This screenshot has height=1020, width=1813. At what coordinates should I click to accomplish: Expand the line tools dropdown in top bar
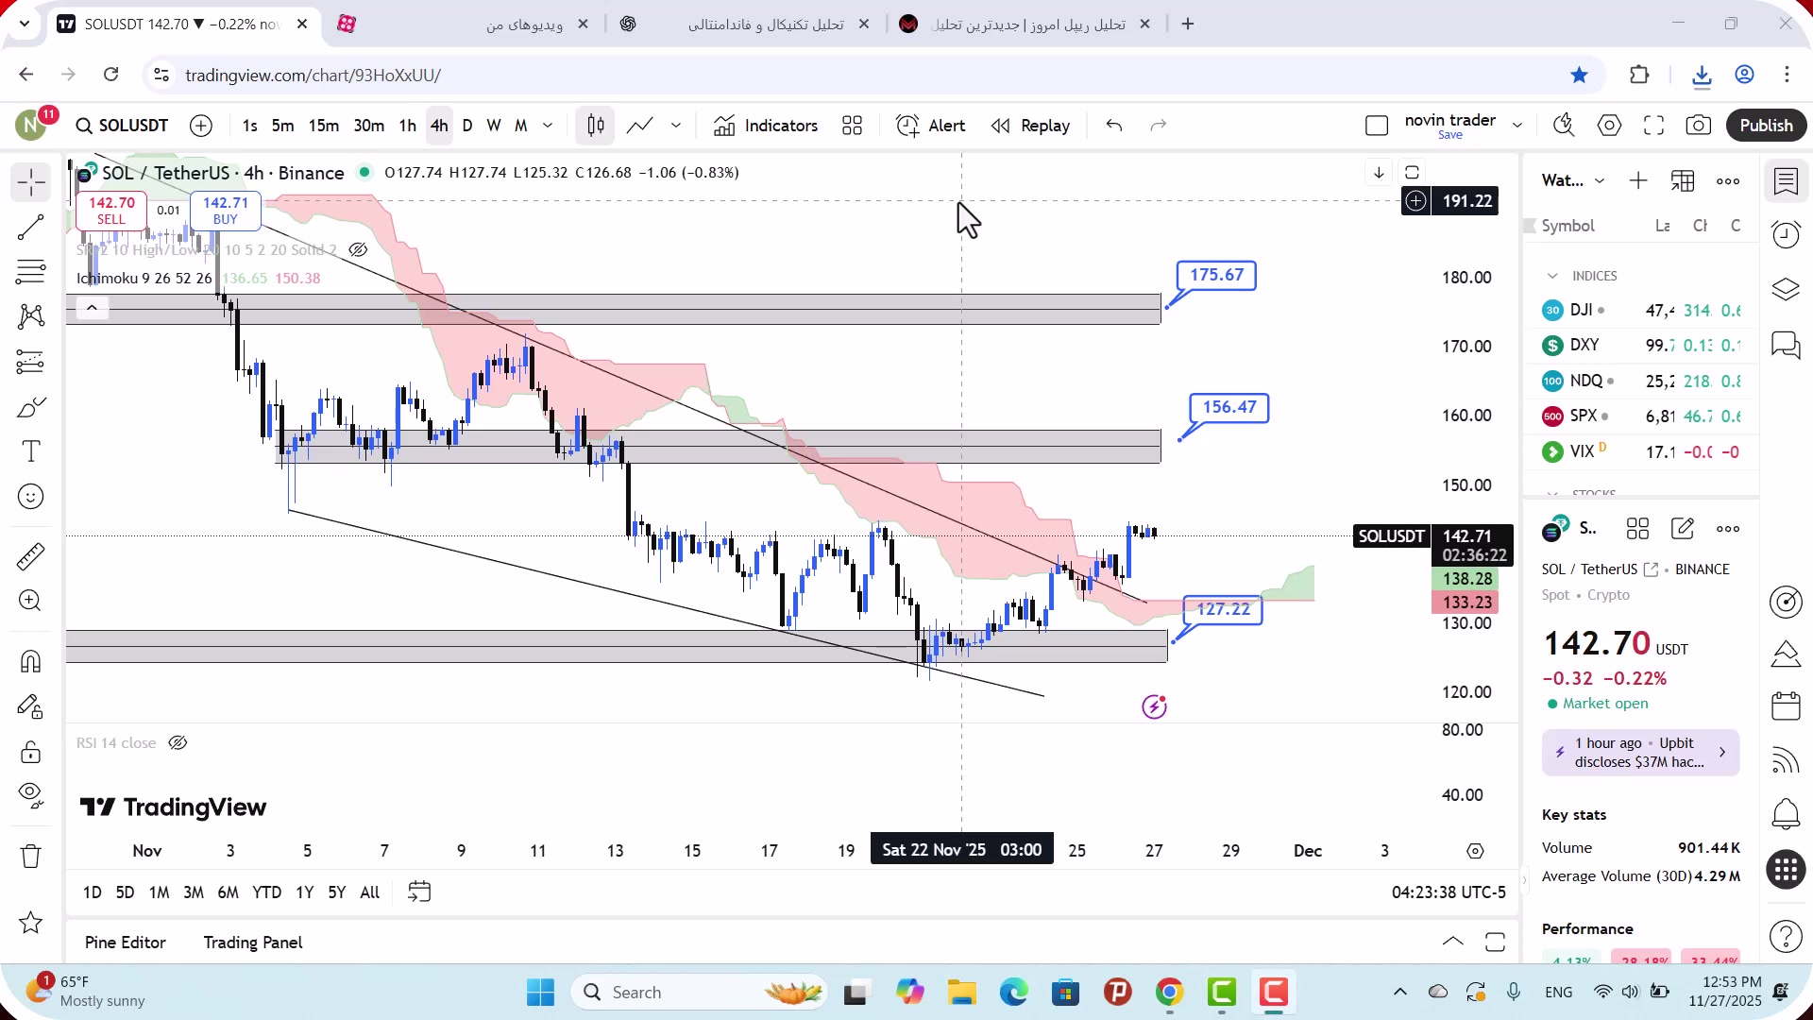point(676,126)
